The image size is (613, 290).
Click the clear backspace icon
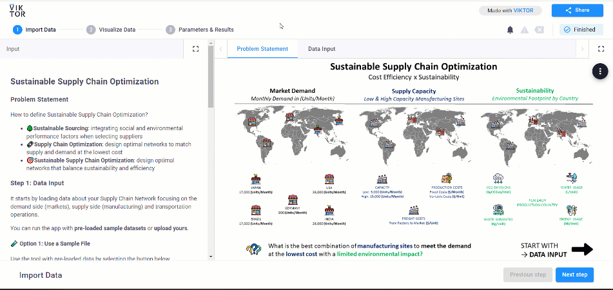click(539, 30)
